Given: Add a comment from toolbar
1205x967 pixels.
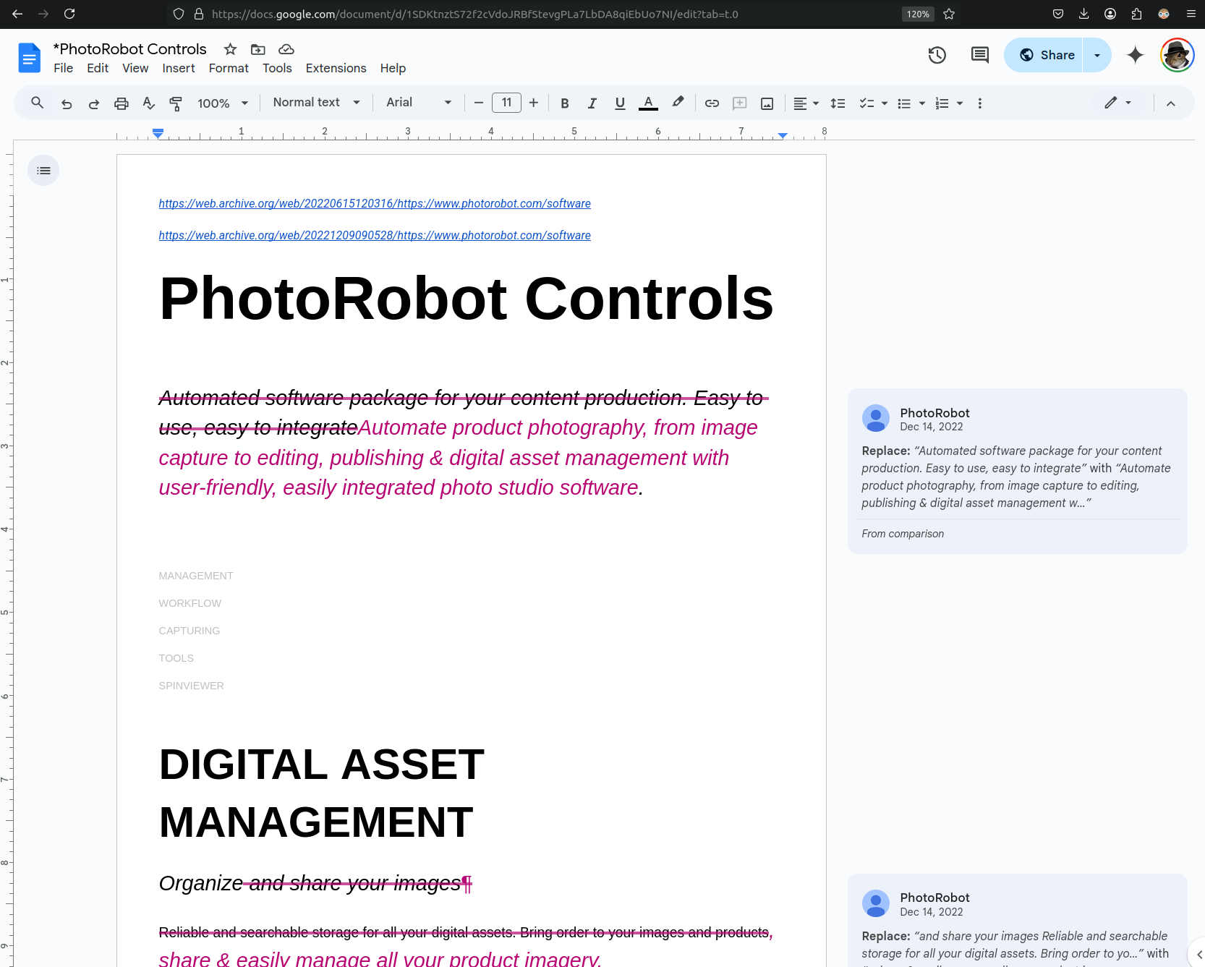Looking at the screenshot, I should pos(739,103).
